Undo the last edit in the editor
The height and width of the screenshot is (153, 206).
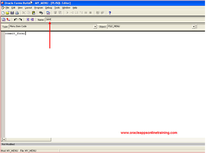[15, 20]
